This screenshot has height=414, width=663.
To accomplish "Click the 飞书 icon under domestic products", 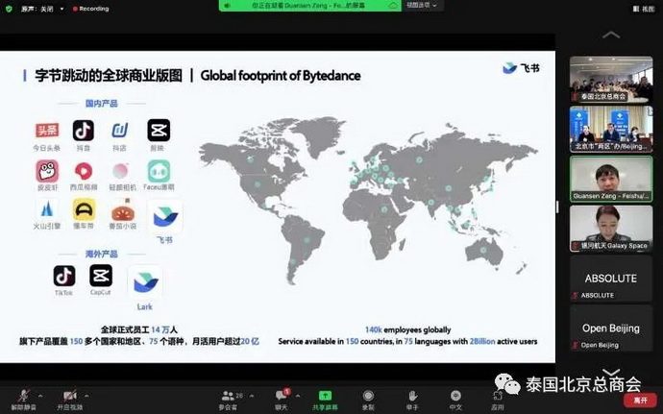I will (165, 216).
